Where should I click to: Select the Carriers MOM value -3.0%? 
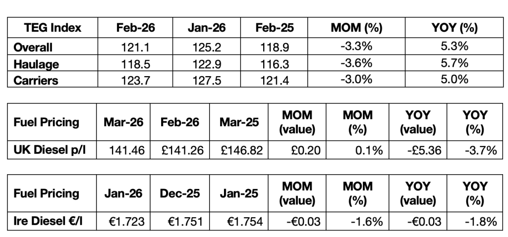pos(355,80)
